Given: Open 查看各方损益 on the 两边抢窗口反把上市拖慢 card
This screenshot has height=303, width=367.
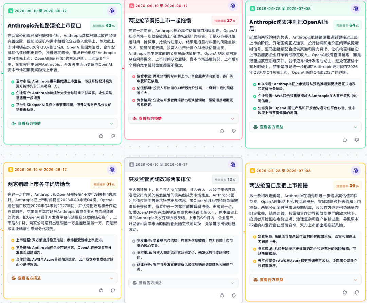Looking at the screenshot, I should [x=305, y=280].
